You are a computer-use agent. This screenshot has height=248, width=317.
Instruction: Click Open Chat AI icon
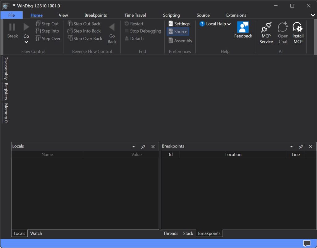pyautogui.click(x=283, y=27)
